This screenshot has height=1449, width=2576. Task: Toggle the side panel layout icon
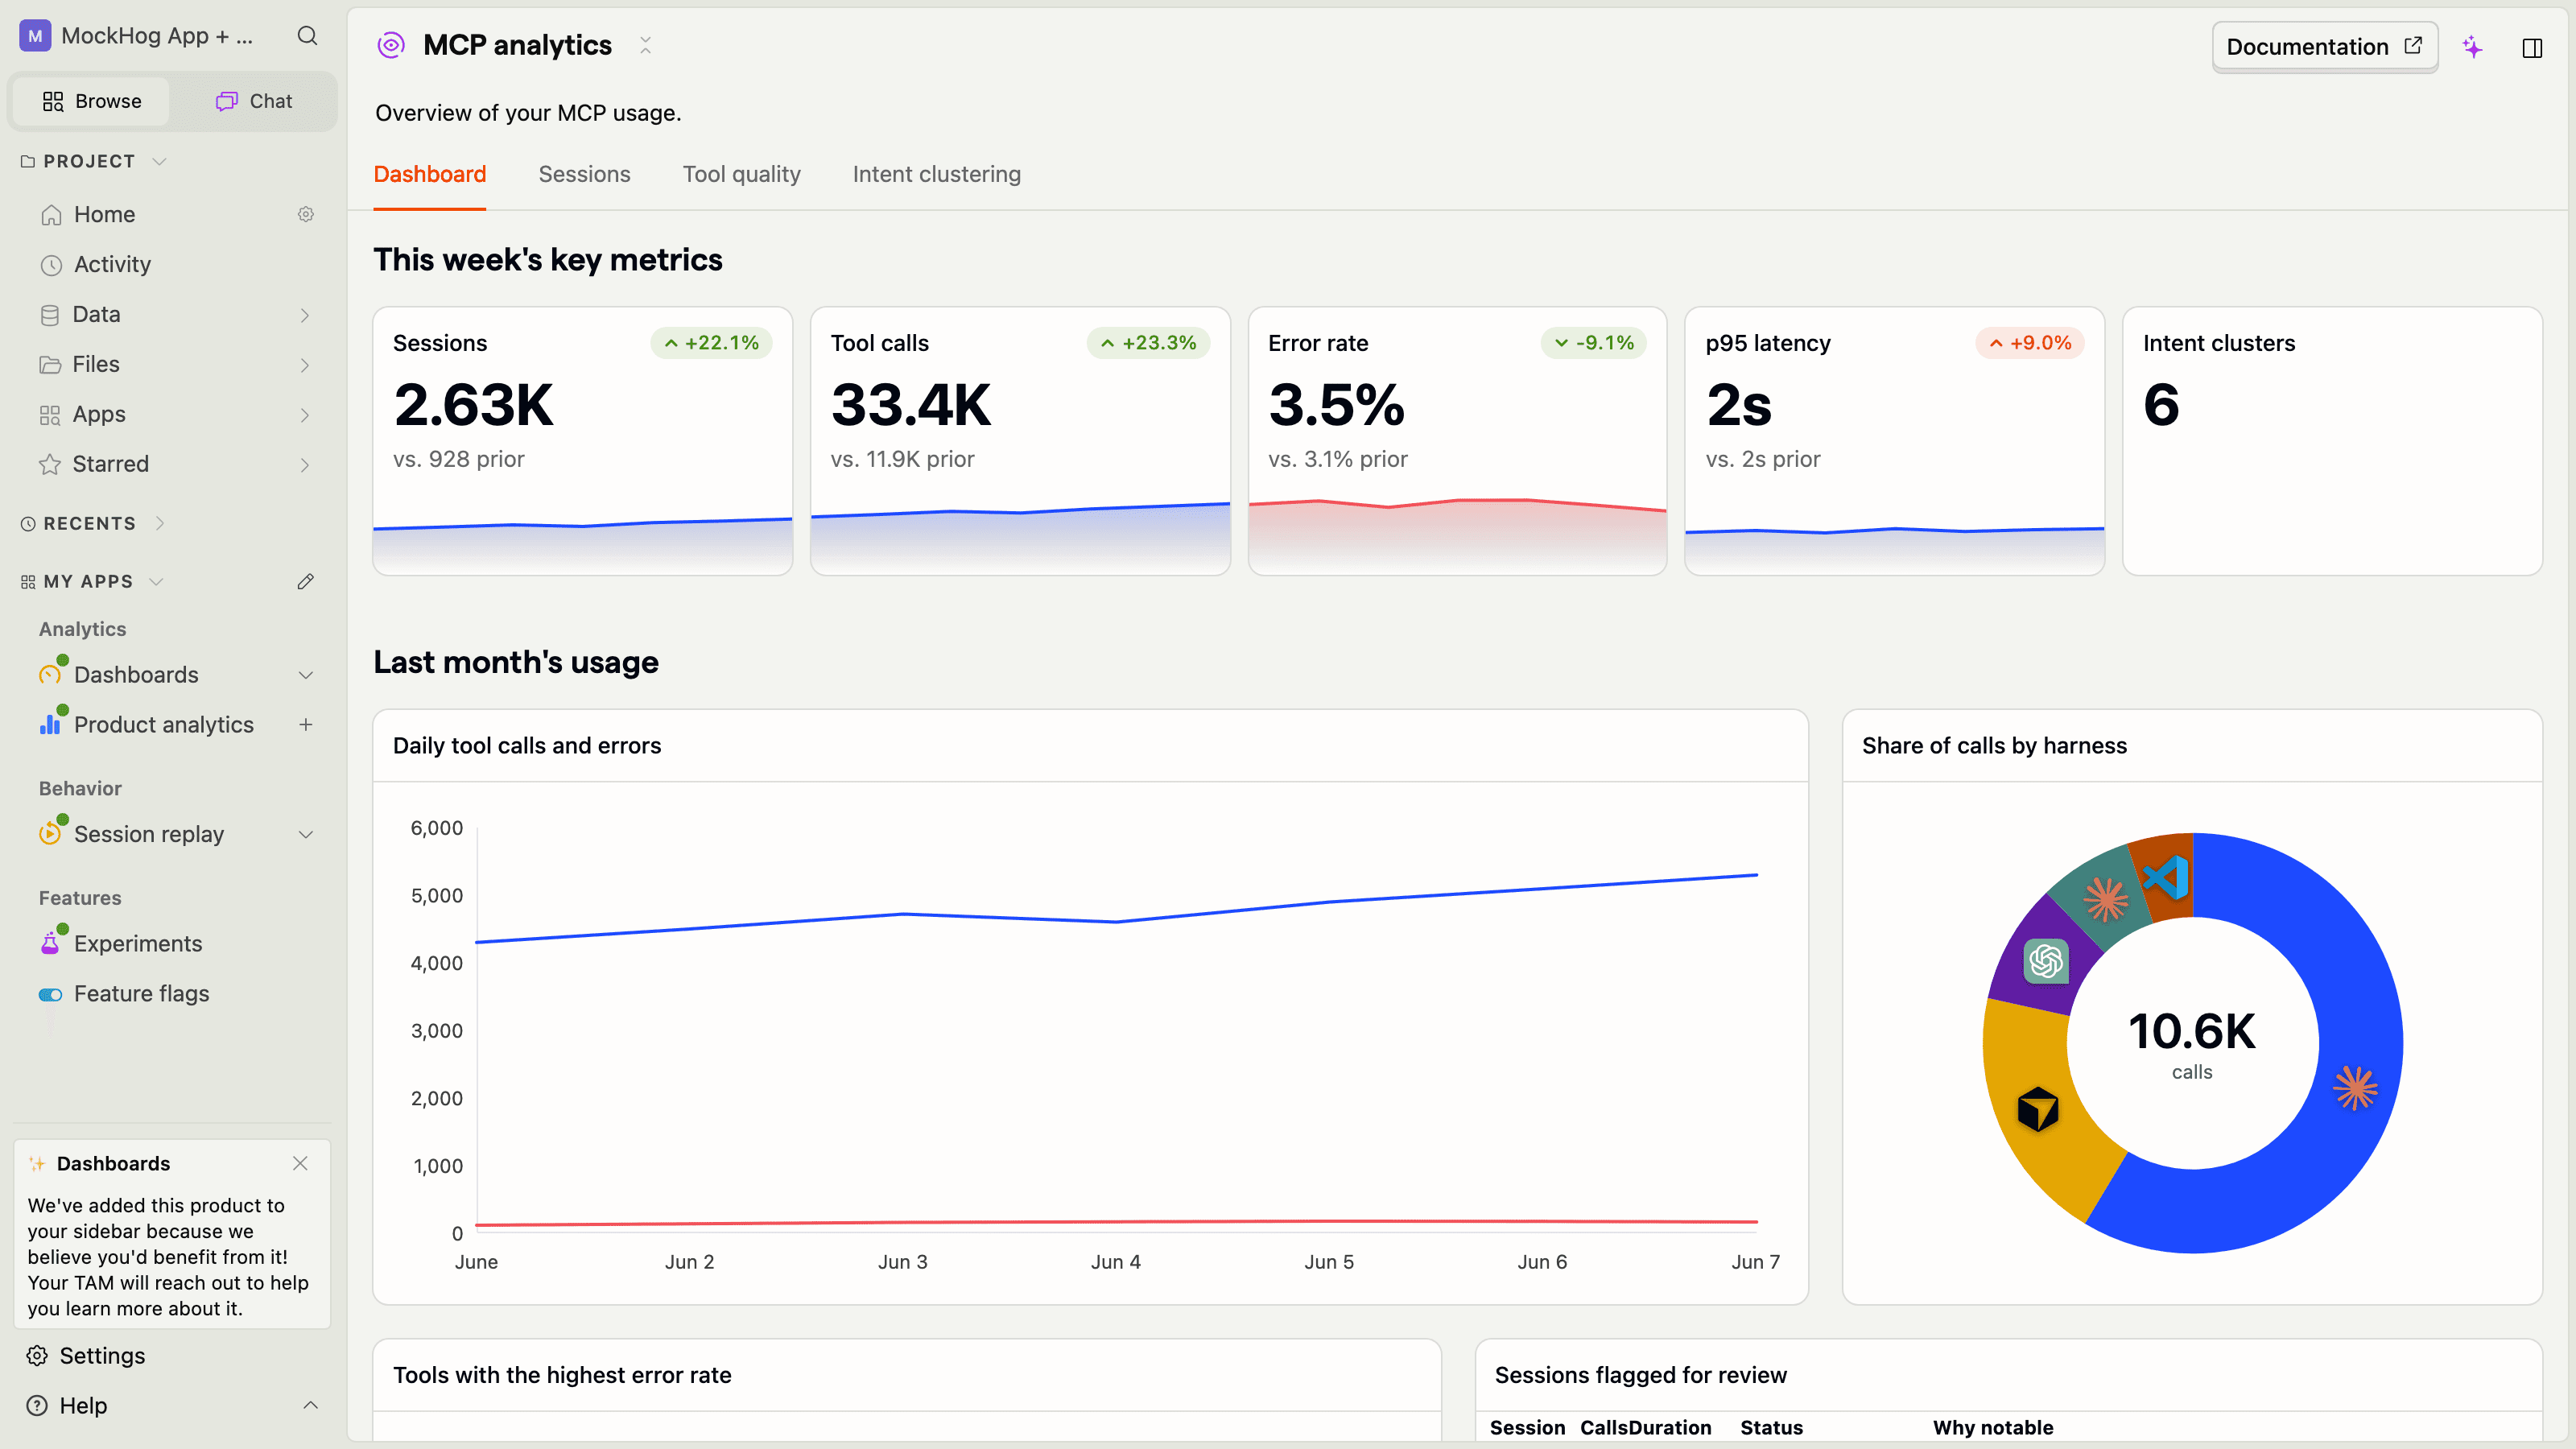pos(2532,48)
